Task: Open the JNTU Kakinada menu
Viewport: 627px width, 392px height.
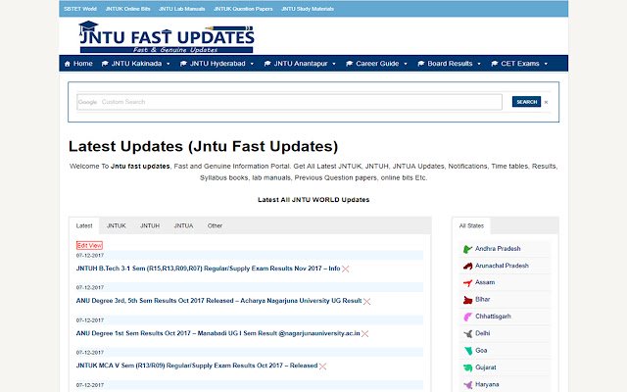Action: [x=136, y=64]
